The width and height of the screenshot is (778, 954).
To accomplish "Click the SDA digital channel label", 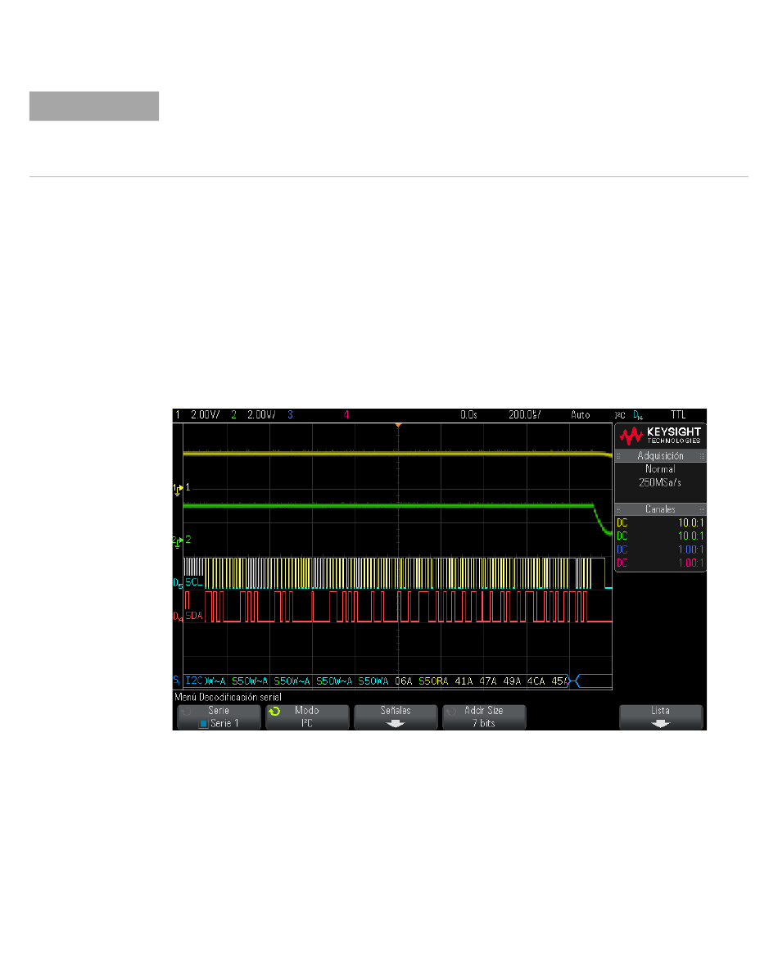I will point(194,616).
